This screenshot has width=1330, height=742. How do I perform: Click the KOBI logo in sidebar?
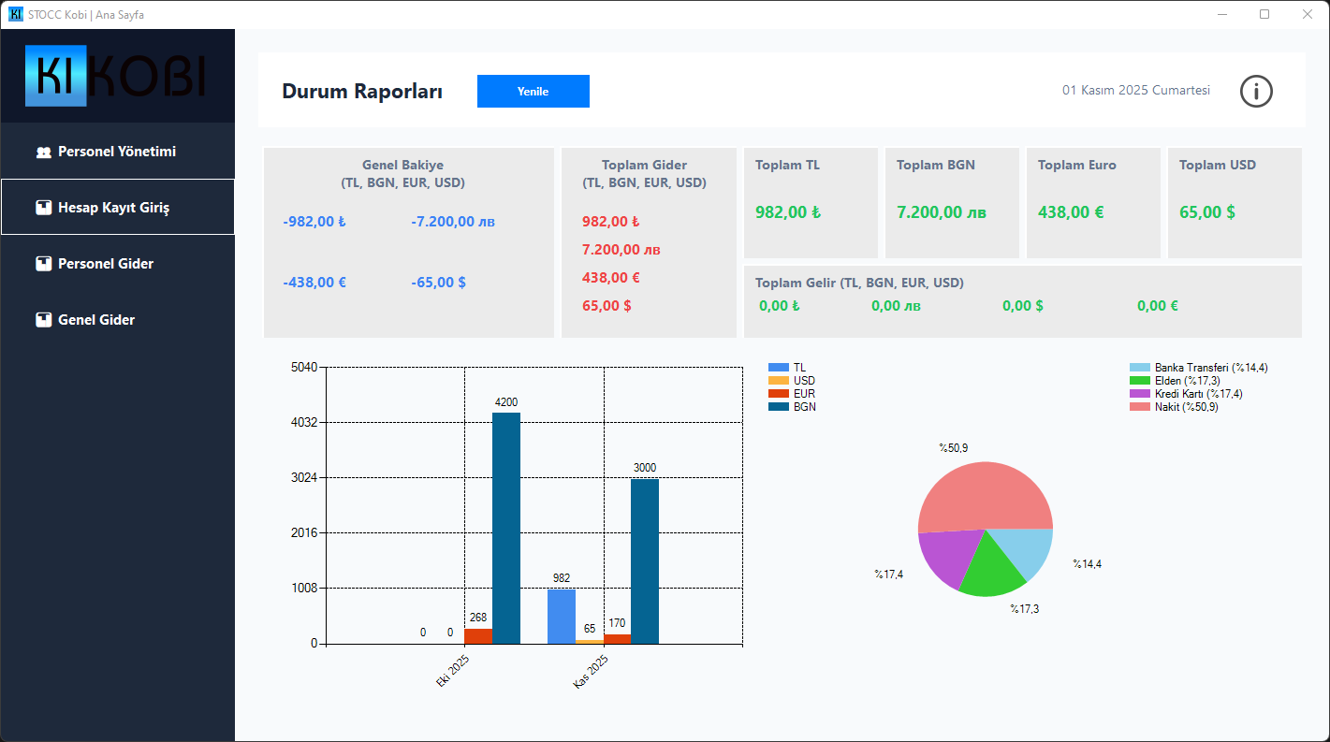coord(117,76)
